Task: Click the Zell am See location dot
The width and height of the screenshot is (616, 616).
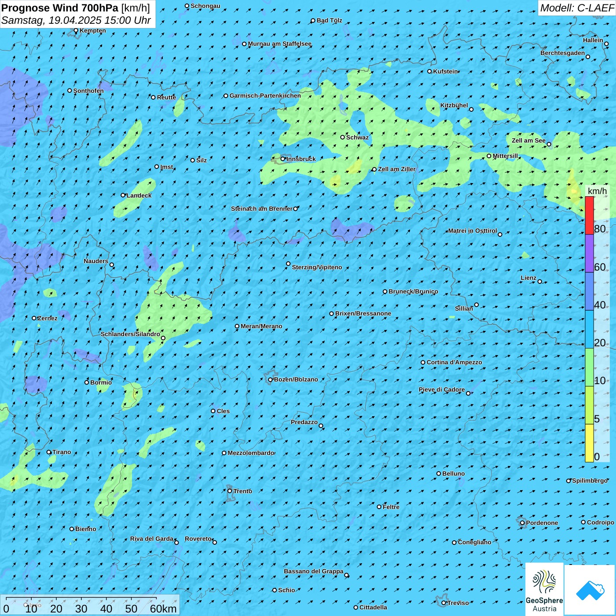Action: (x=549, y=144)
